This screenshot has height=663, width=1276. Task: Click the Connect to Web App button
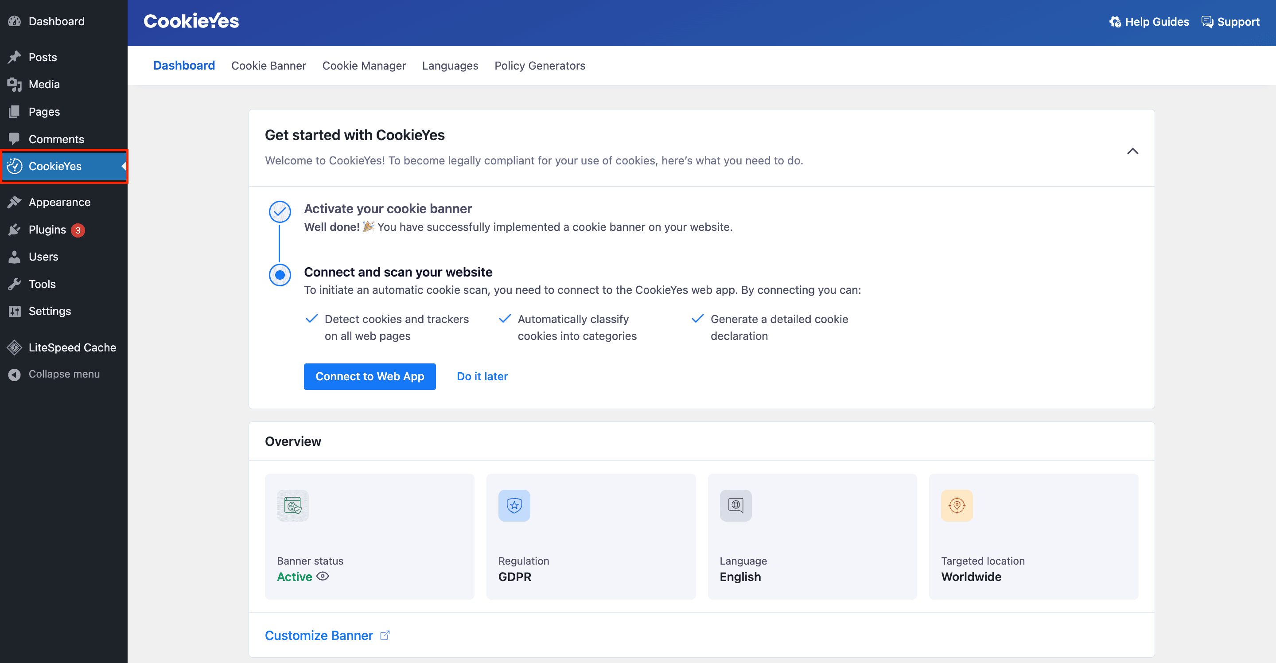370,377
